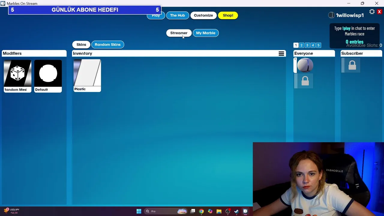The width and height of the screenshot is (384, 216).
Task: Open OBS Studio from taskbar
Action: click(228, 211)
